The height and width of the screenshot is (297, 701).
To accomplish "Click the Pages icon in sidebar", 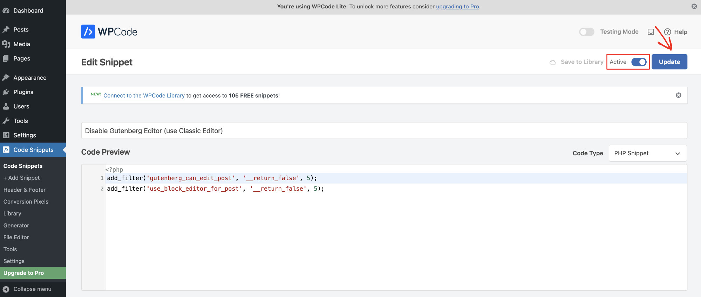I will [6, 58].
